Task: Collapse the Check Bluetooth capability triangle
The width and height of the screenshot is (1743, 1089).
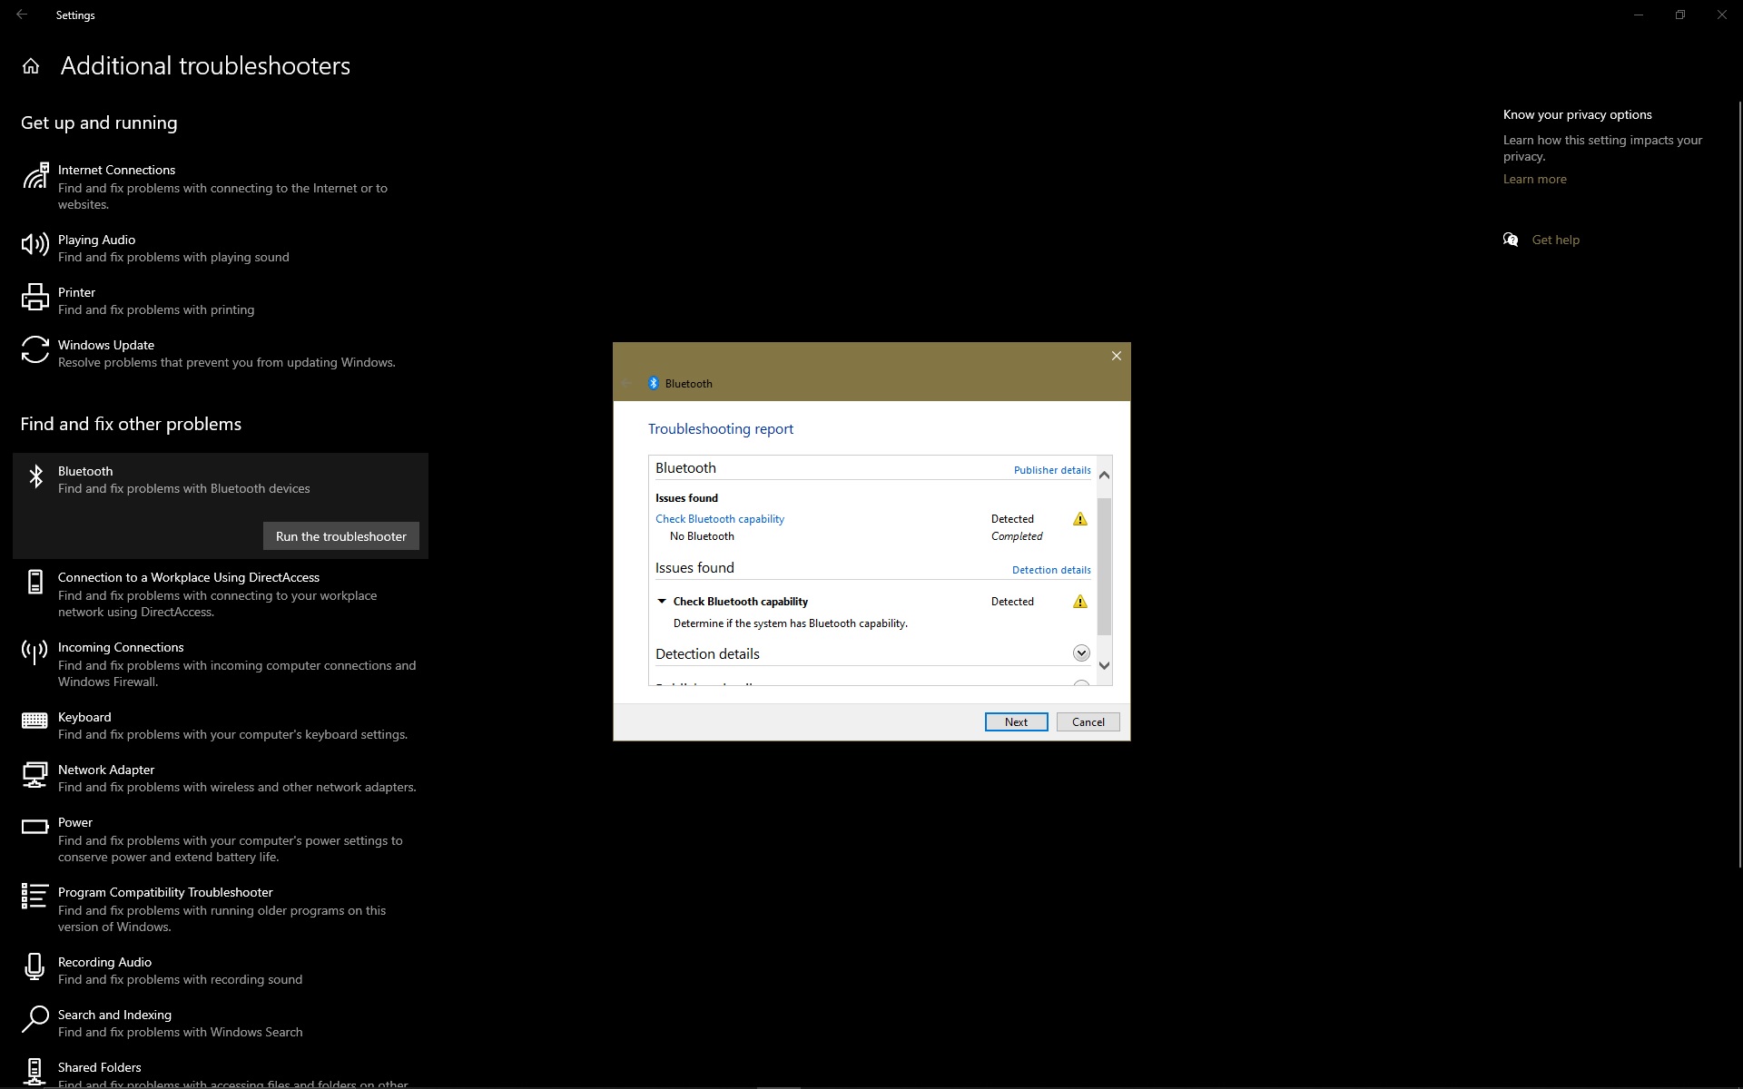Action: pos(662,602)
